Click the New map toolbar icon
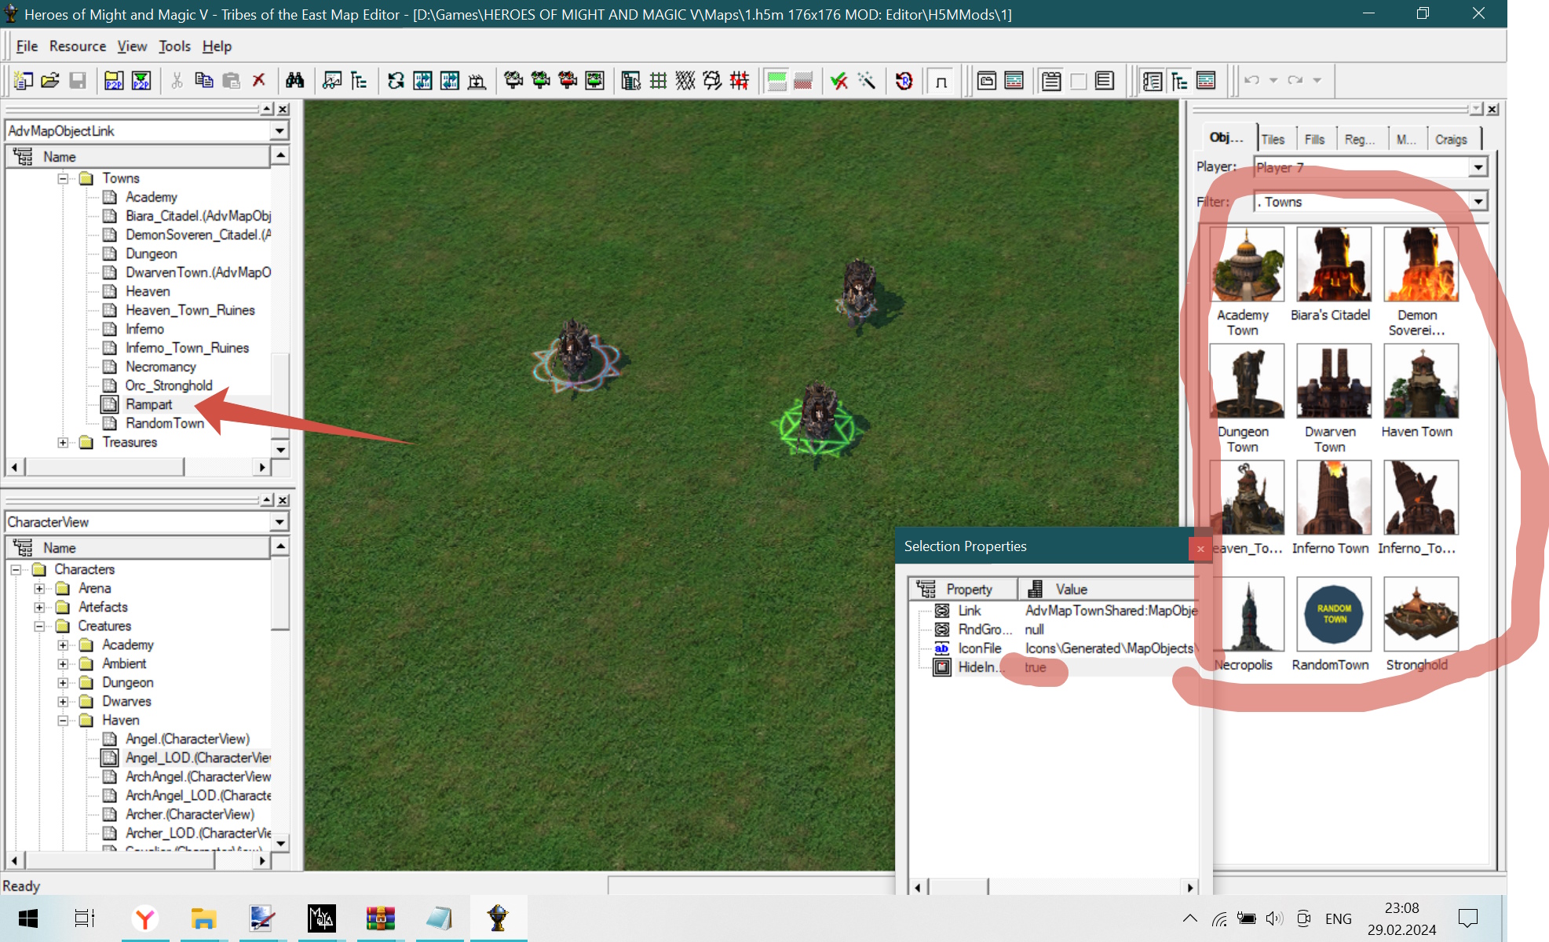This screenshot has height=942, width=1549. coord(24,80)
